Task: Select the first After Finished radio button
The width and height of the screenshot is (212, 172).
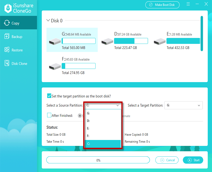Action: tap(80, 116)
